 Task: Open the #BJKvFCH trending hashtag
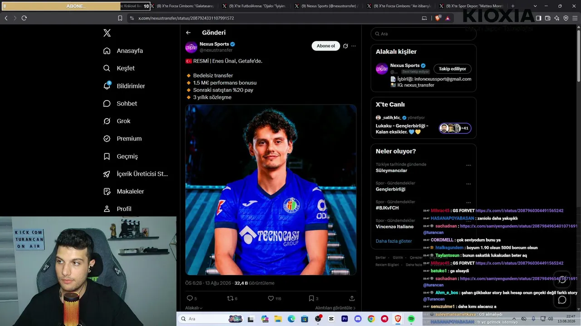coord(387,208)
